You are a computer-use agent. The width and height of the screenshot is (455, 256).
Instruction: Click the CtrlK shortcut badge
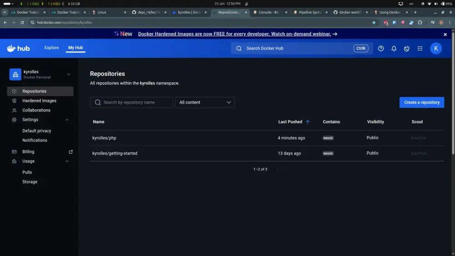(361, 48)
